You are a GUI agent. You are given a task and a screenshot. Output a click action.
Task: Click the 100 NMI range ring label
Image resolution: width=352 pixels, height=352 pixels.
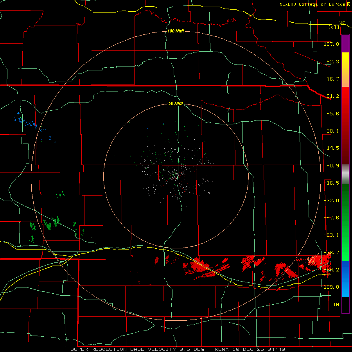[176, 31]
